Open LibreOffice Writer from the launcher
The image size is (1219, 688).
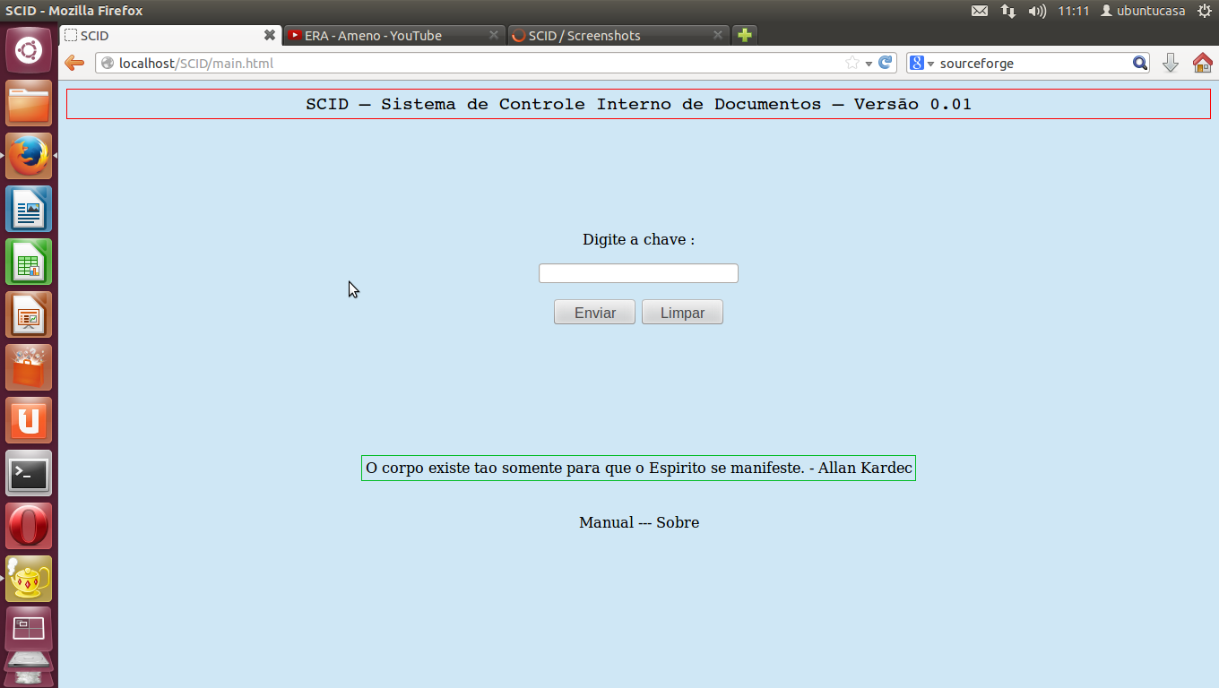click(29, 209)
